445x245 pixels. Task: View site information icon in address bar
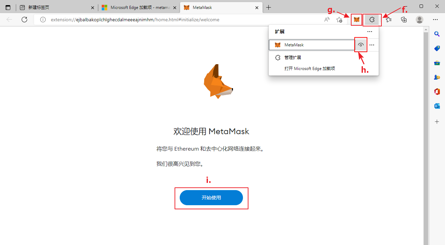[x=43, y=20]
